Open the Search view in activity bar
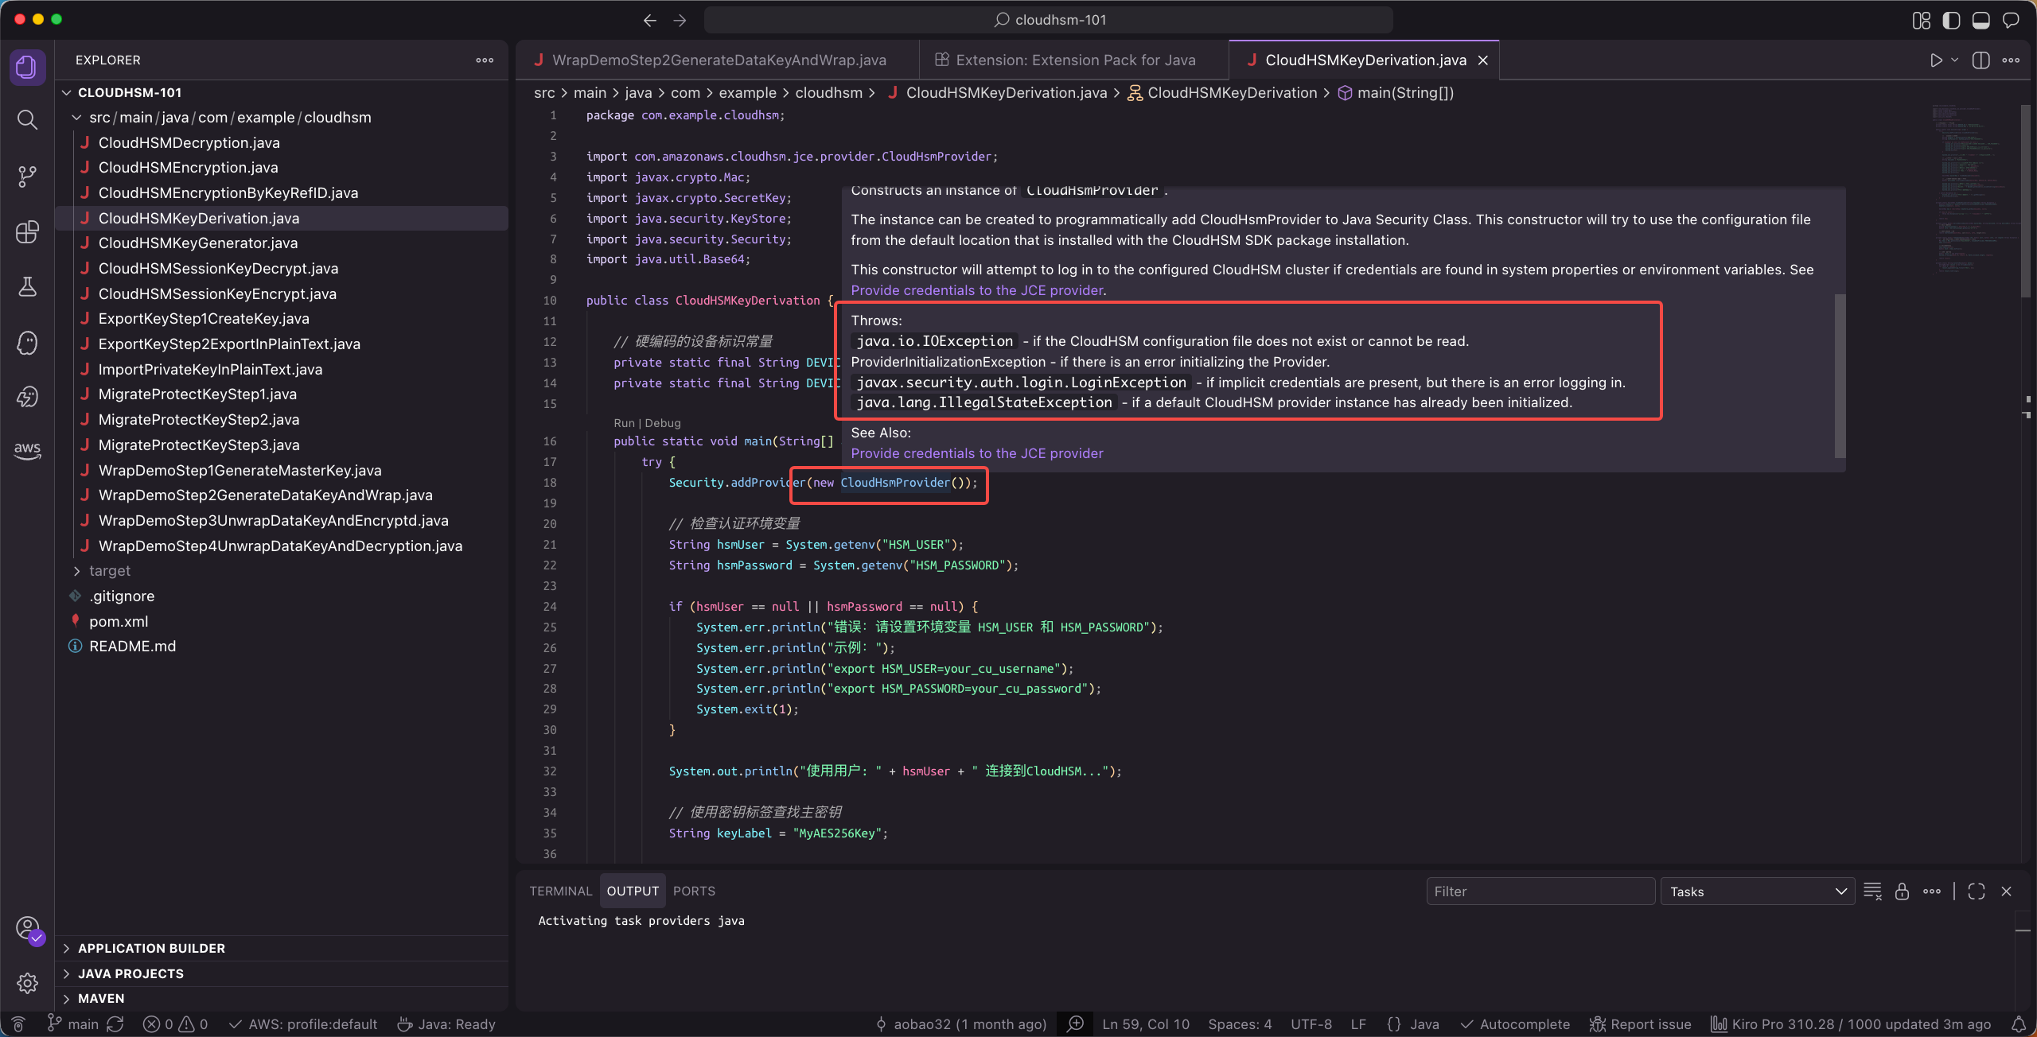The height and width of the screenshot is (1037, 2037). (x=27, y=120)
